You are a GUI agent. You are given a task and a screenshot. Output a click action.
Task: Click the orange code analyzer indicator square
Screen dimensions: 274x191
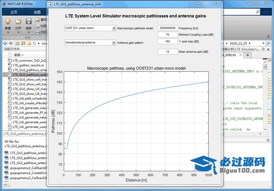click(269, 60)
